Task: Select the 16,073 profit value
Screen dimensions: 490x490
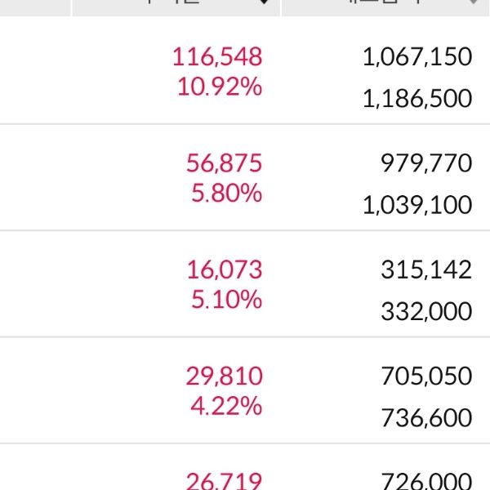Action: (225, 269)
